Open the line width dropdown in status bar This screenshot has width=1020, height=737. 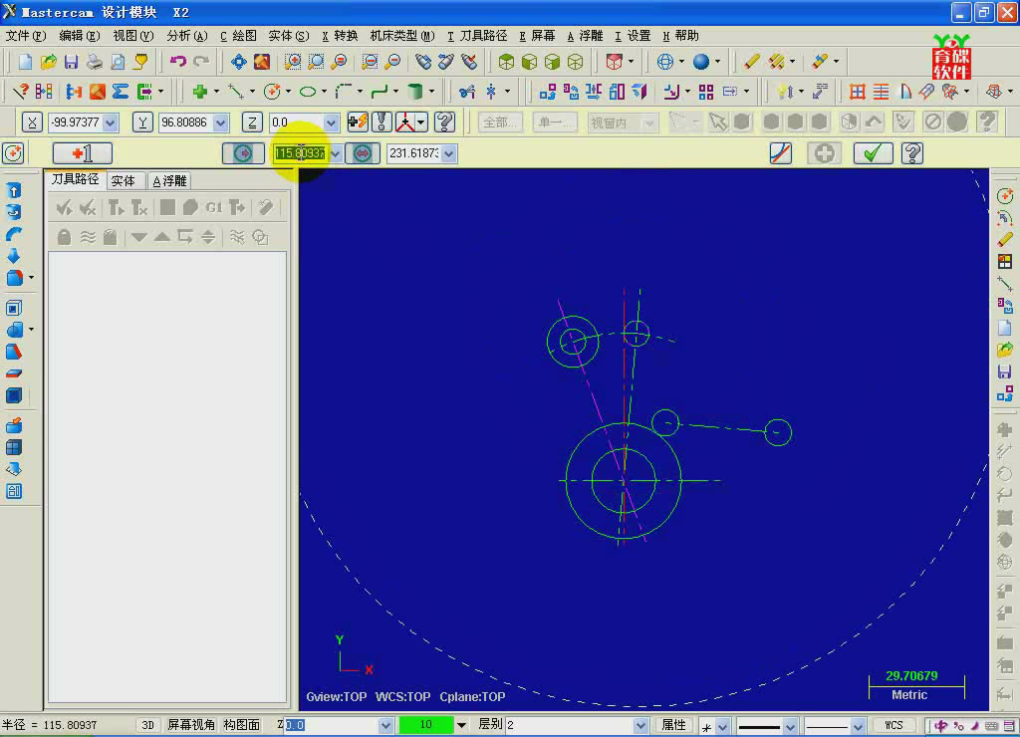[x=858, y=725]
